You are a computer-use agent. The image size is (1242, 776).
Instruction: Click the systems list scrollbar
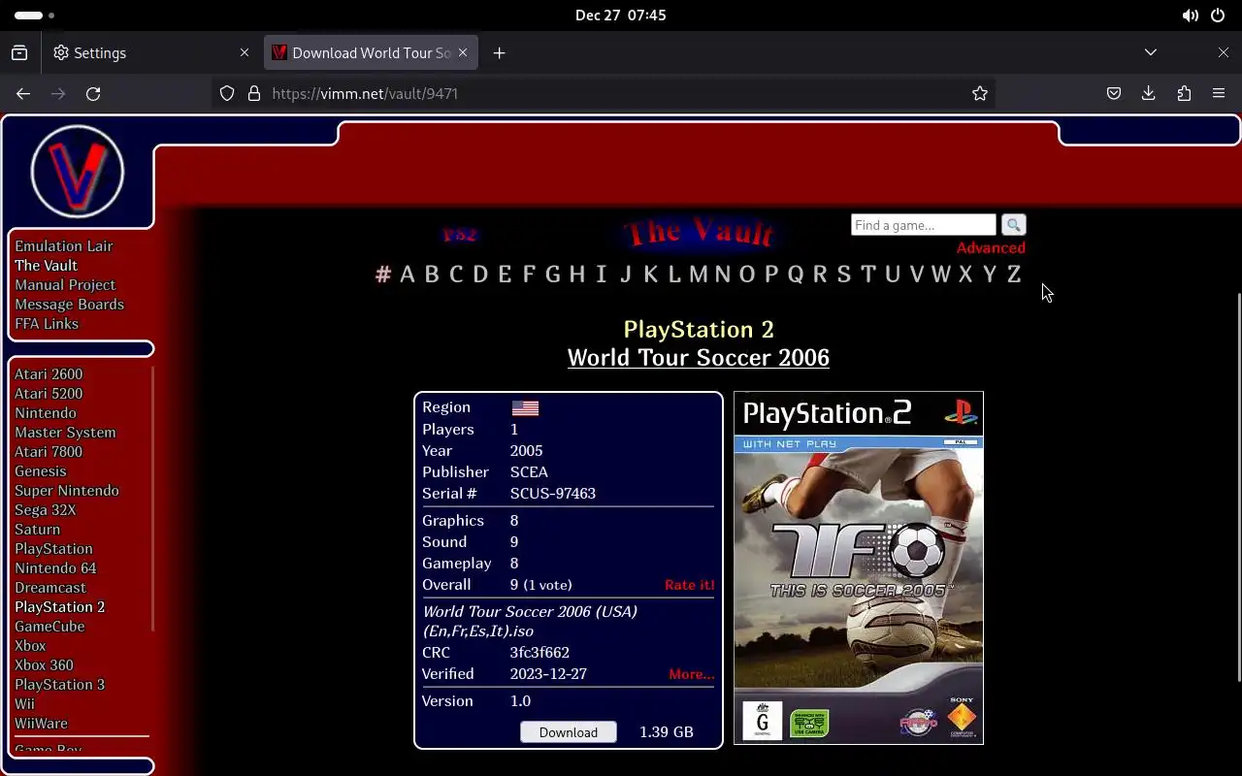tap(151, 498)
